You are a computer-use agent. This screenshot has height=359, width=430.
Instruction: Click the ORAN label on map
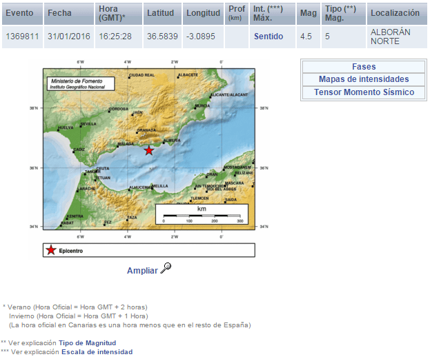[212, 174]
